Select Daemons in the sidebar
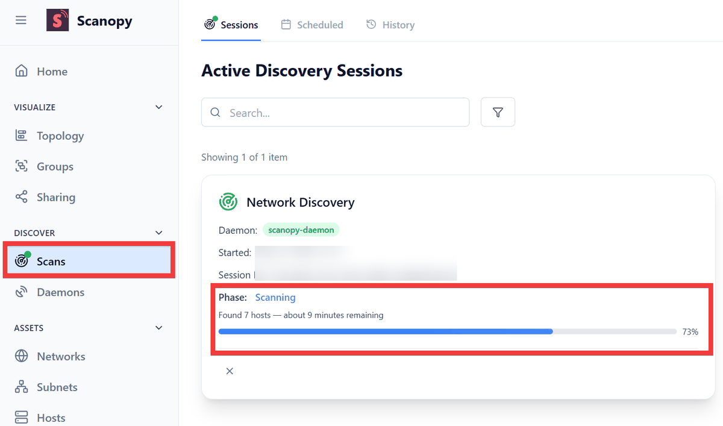723x426 pixels. (x=60, y=293)
